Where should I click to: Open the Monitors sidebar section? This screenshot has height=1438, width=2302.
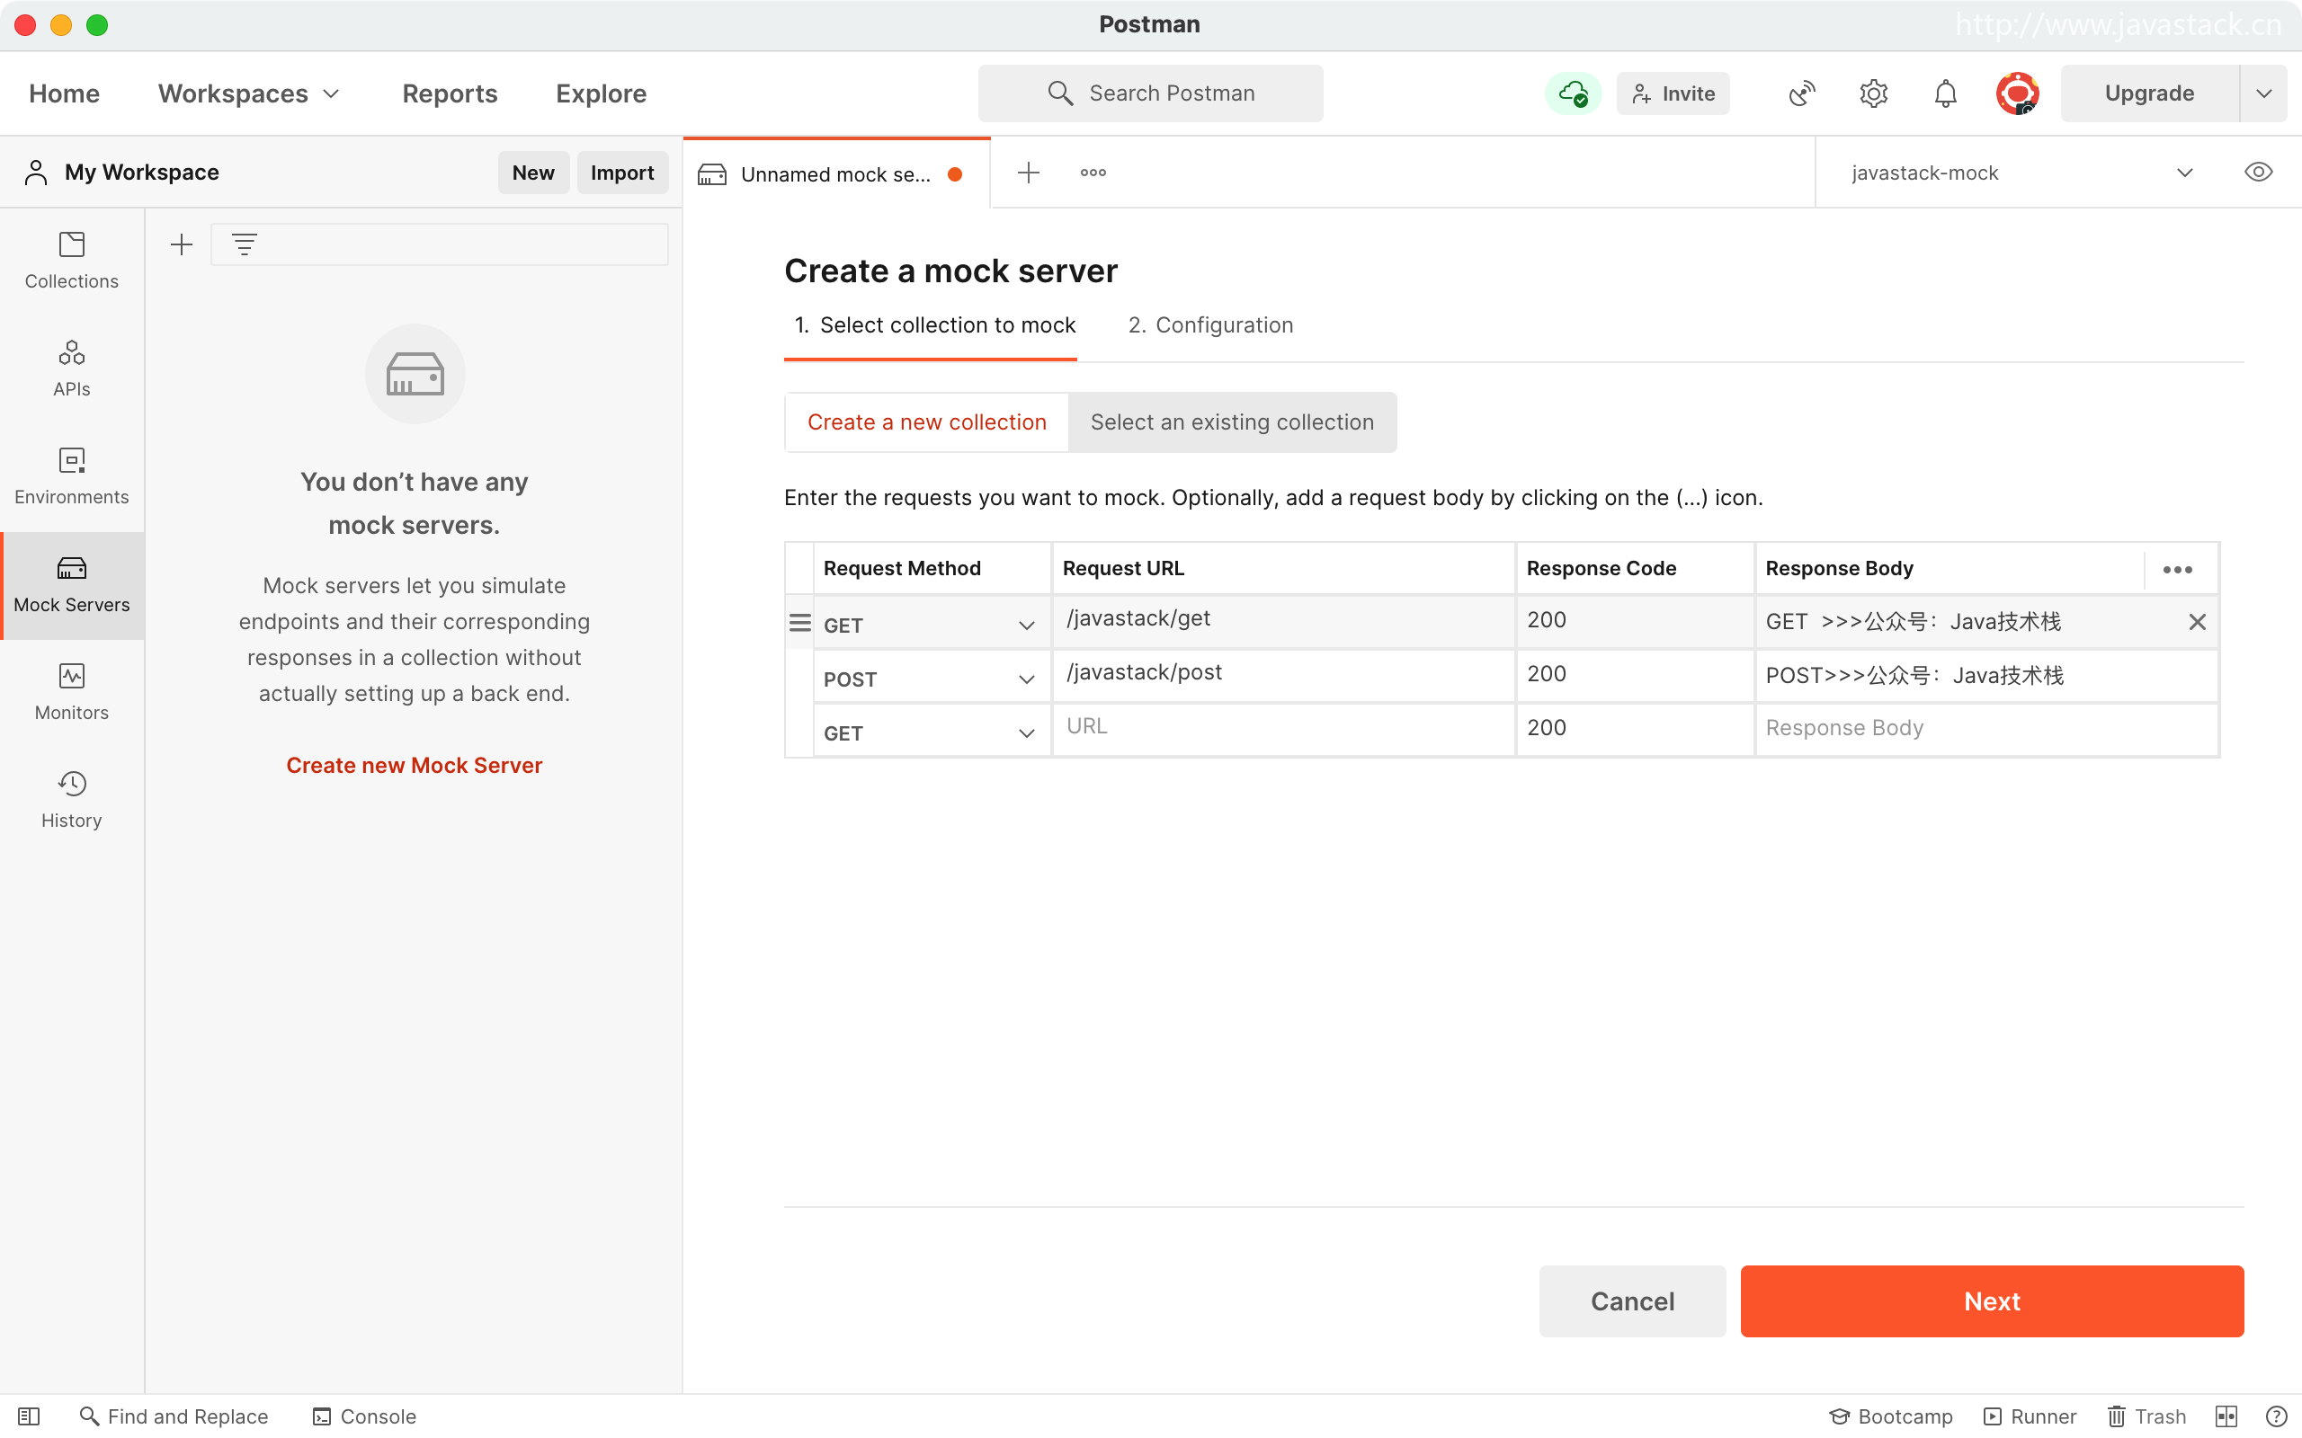click(71, 691)
